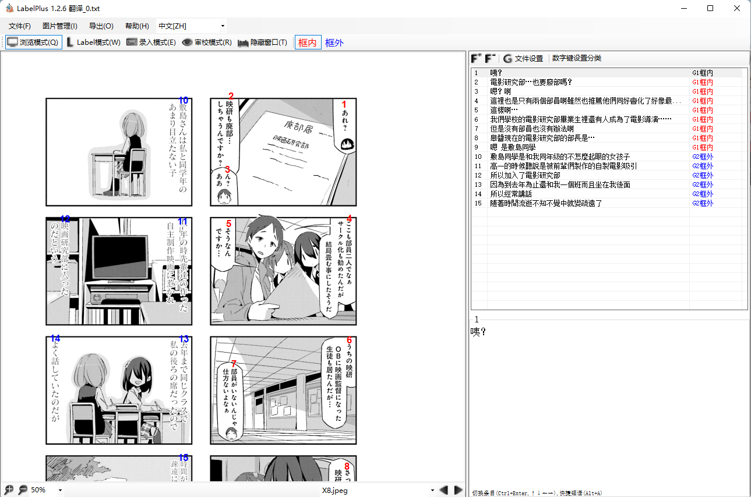The image size is (751, 497).
Task: Go to the previous image with left arrow
Action: (x=444, y=490)
